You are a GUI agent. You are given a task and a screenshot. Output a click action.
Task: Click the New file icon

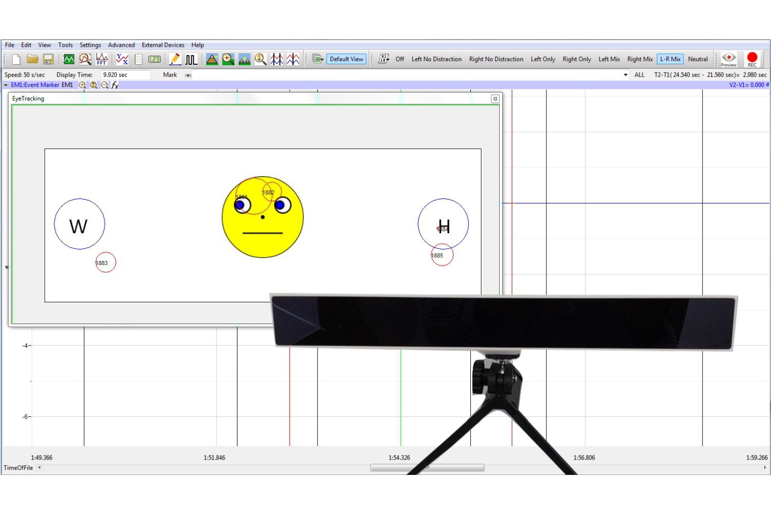(16, 59)
